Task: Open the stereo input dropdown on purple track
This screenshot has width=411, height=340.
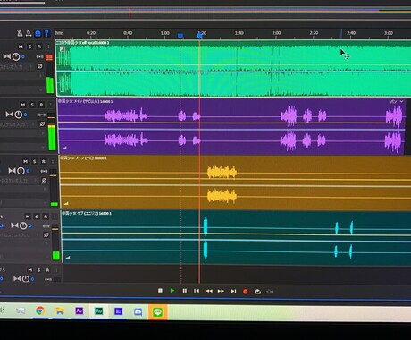Action: pos(18,124)
